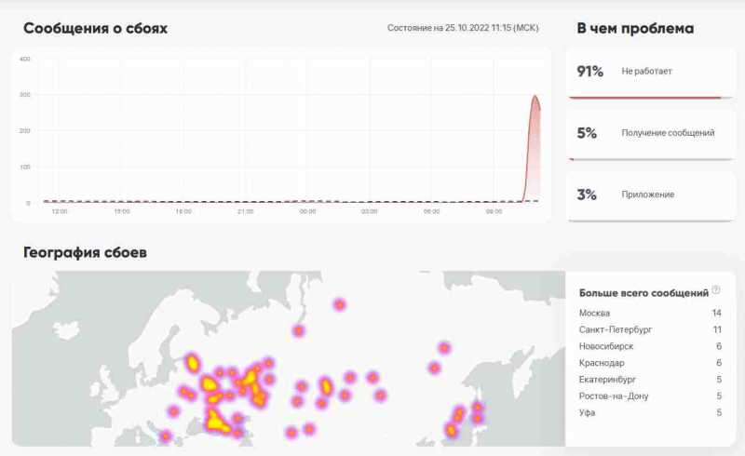Image resolution: width=745 pixels, height=456 pixels.
Task: Click the peak of the red outage spike
Action: click(535, 96)
